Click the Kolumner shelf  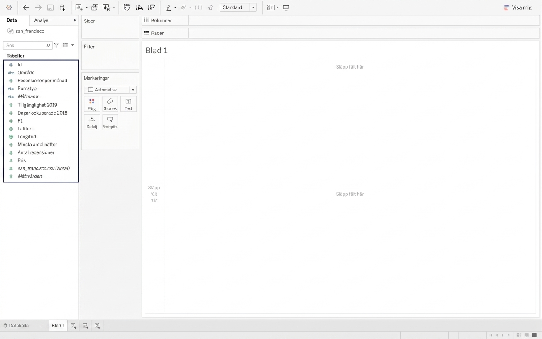(340, 20)
